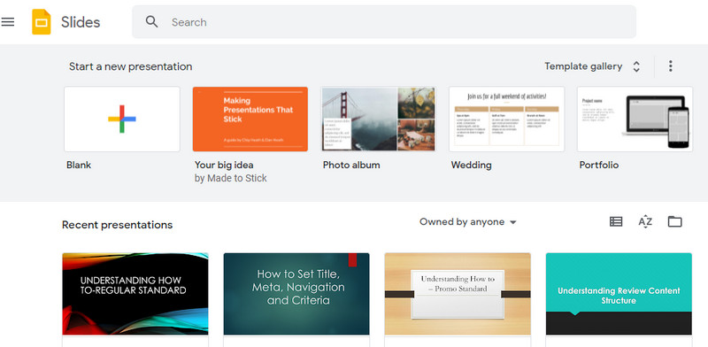
Task: Create a new Blank presentation
Action: click(x=122, y=119)
